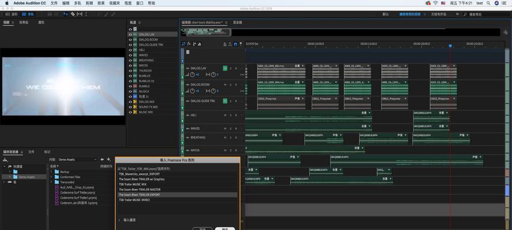Open the Help menu (帮助)
Viewport: 512px width, 230px height.
click(x=151, y=3)
